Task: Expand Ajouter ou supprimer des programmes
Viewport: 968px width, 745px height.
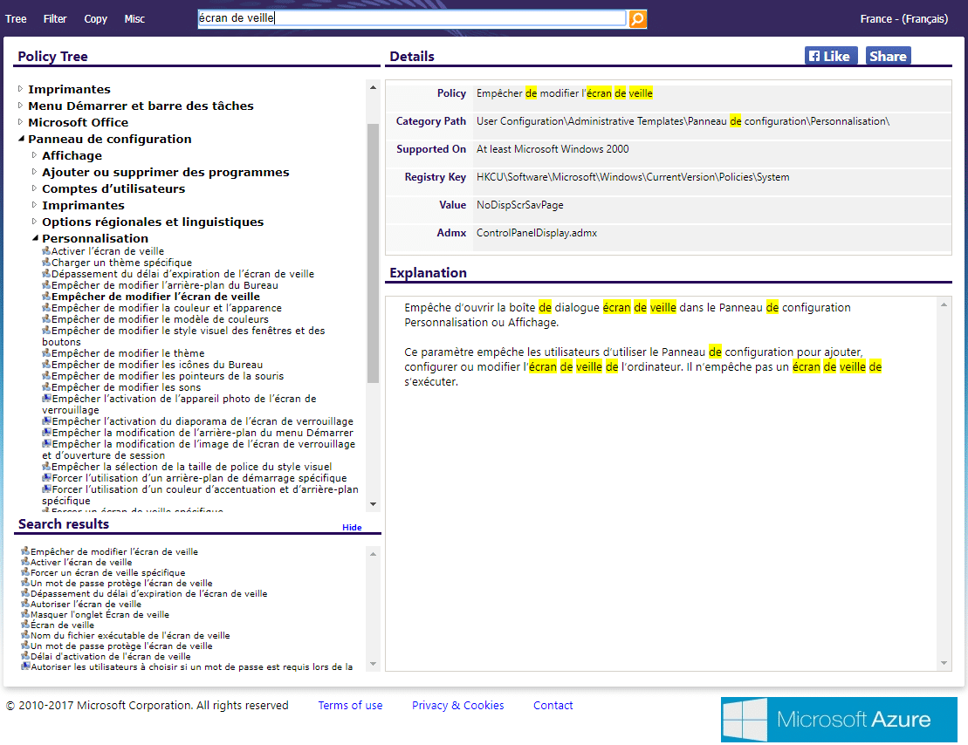Action: tap(35, 172)
